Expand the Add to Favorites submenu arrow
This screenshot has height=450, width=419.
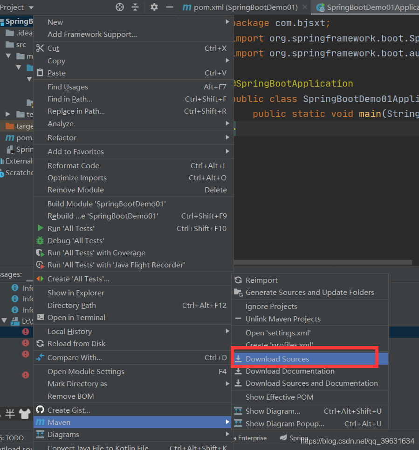point(227,151)
